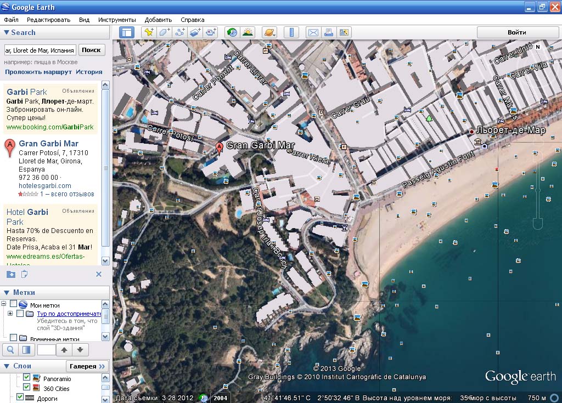
Task: Click the Проложить маршрут link
Action: [38, 72]
